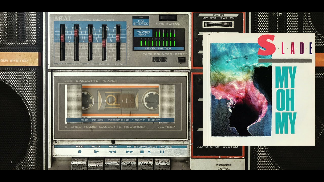
Task: Click the FM STEREO indicator
Action: (x=141, y=21)
